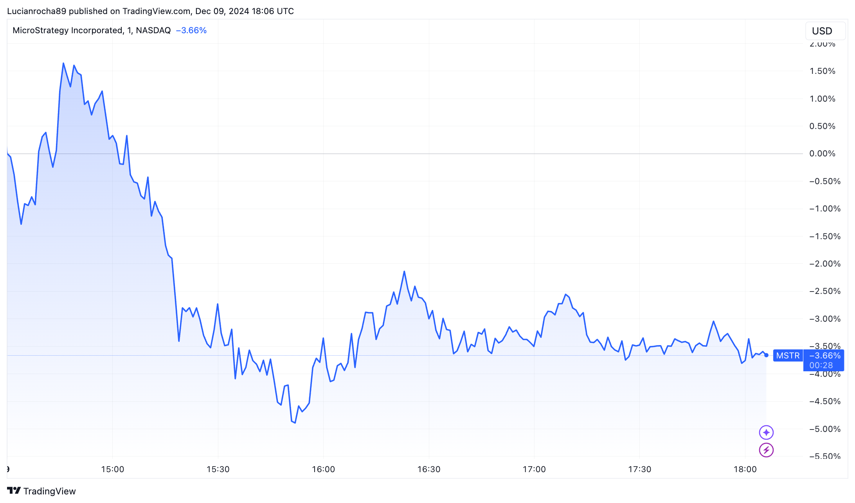Click the -1.50% price axis label
Viewport: 855px width, 503px height.
click(x=825, y=236)
